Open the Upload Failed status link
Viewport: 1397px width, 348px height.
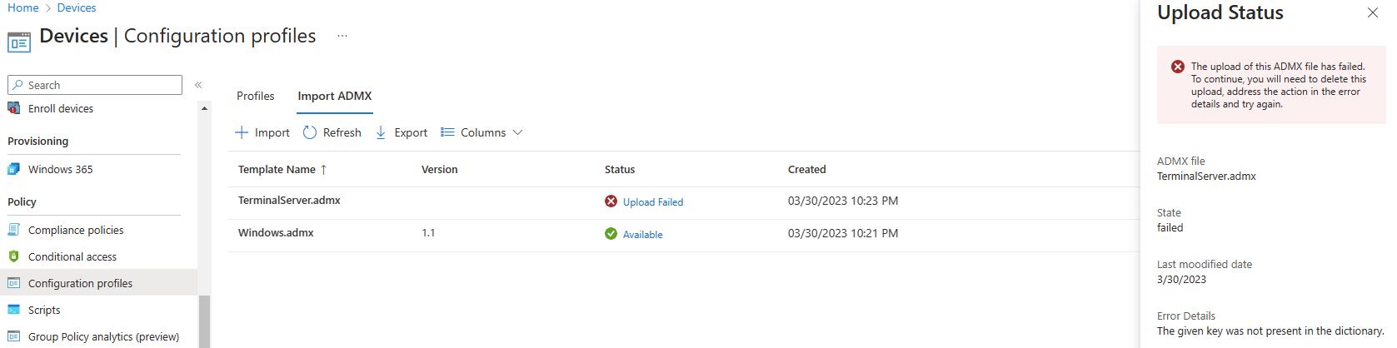pos(652,201)
